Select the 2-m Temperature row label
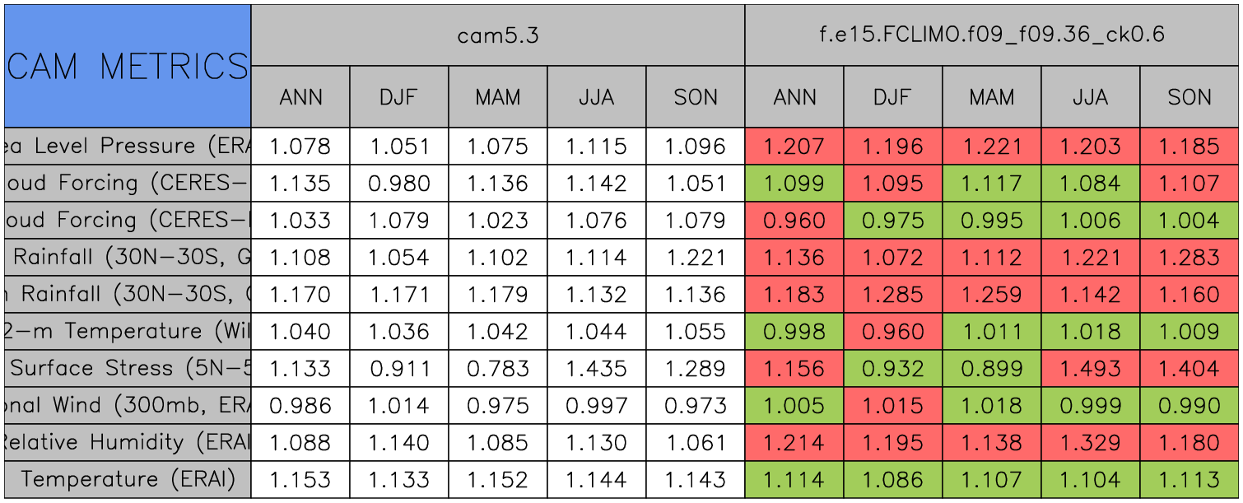 point(127,331)
